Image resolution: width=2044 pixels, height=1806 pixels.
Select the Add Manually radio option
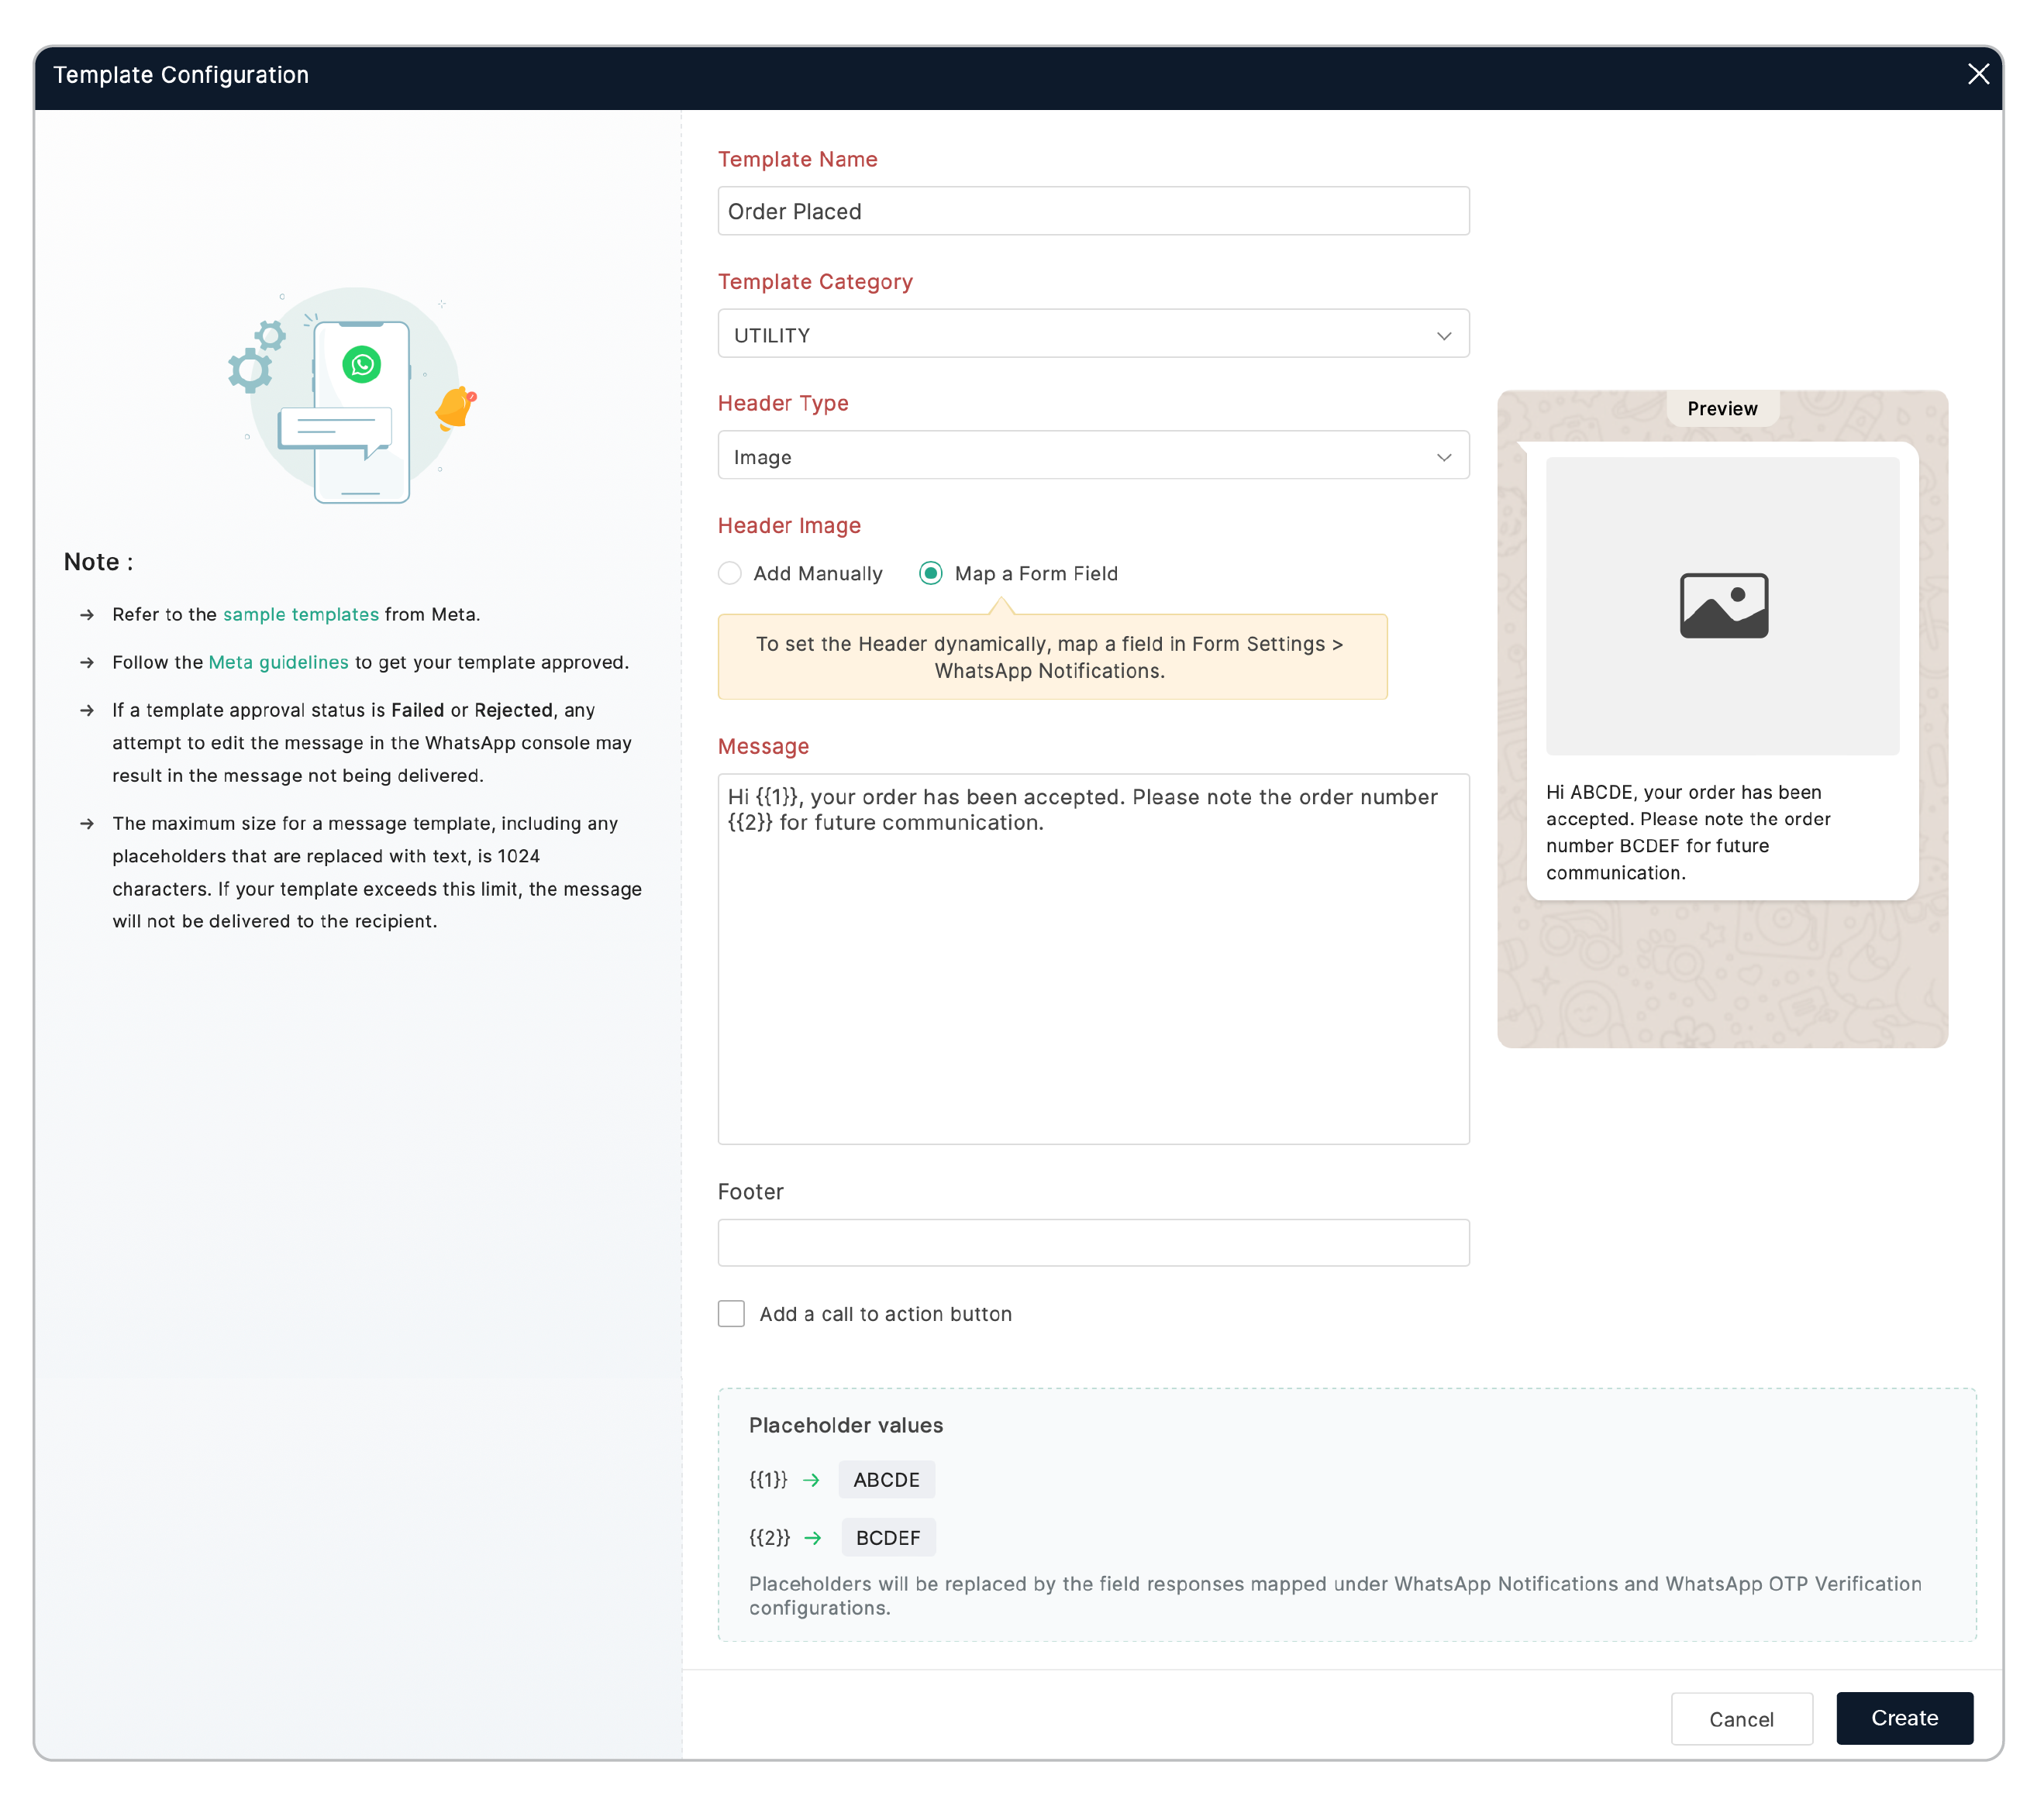tap(730, 573)
